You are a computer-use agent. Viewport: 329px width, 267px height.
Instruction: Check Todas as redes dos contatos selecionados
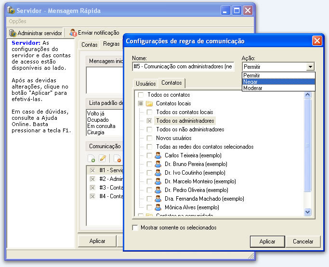pyautogui.click(x=149, y=147)
